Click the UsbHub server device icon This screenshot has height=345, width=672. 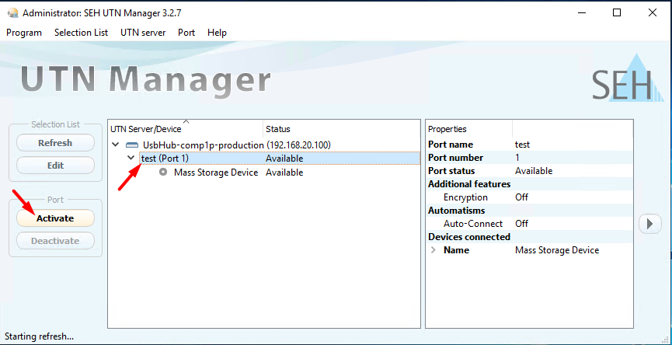coord(132,145)
